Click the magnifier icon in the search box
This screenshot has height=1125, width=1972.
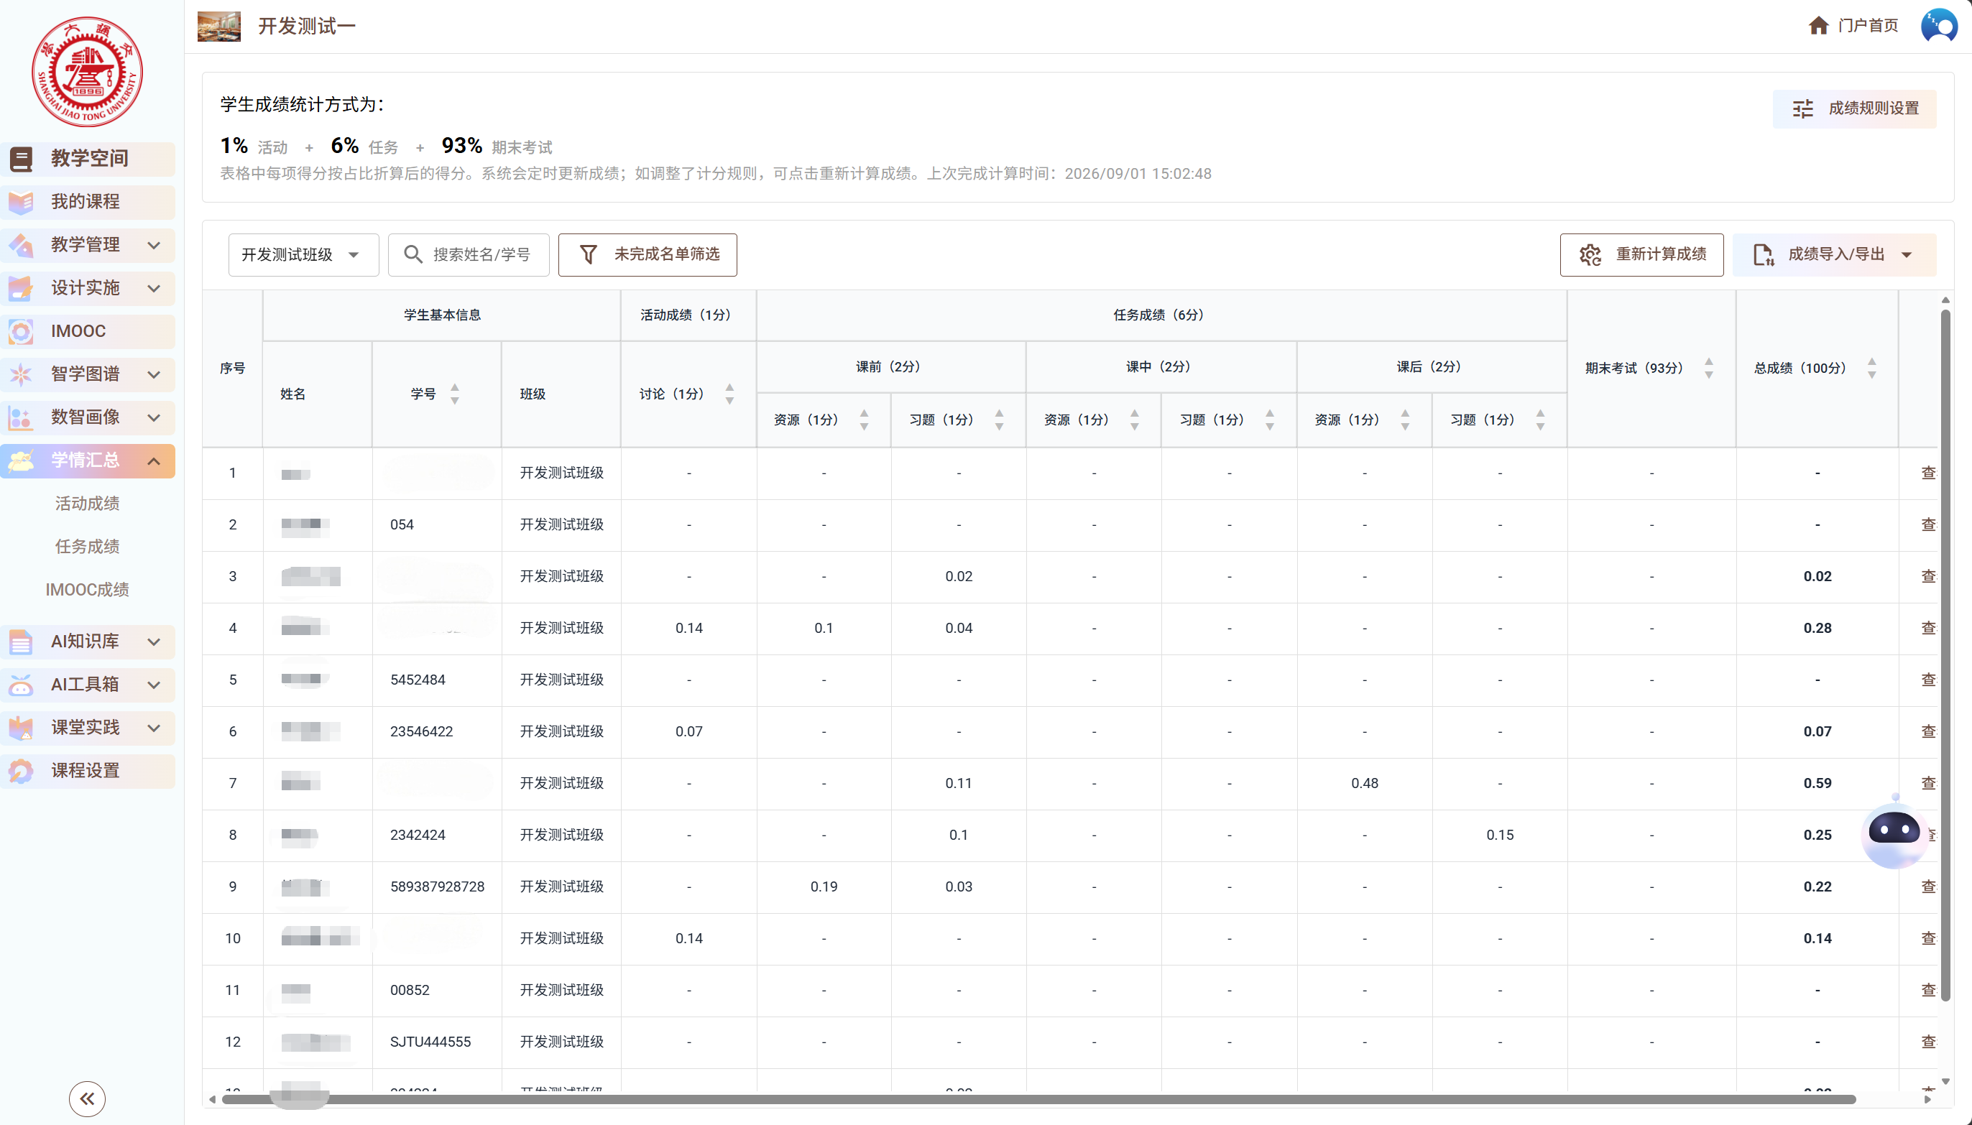pyautogui.click(x=413, y=254)
